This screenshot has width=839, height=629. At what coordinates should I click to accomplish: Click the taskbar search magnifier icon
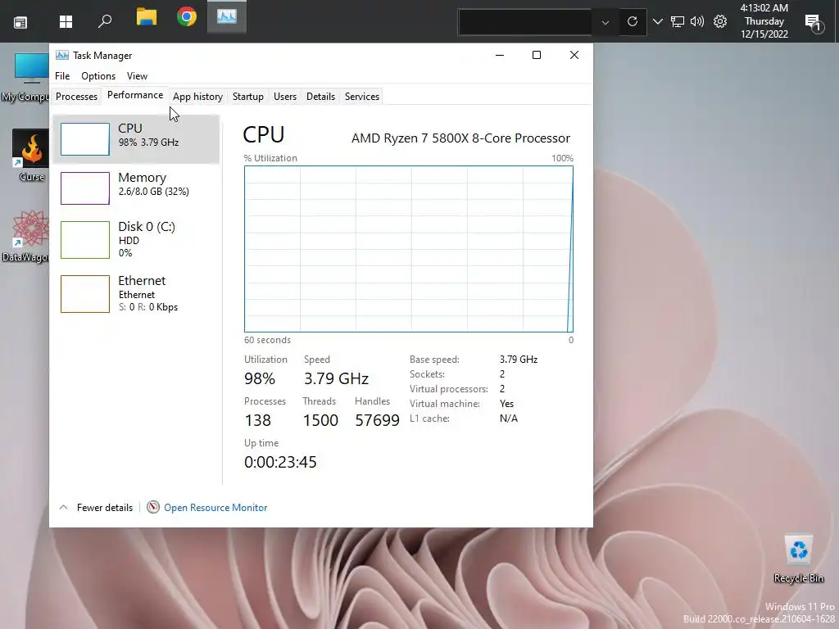tap(105, 21)
